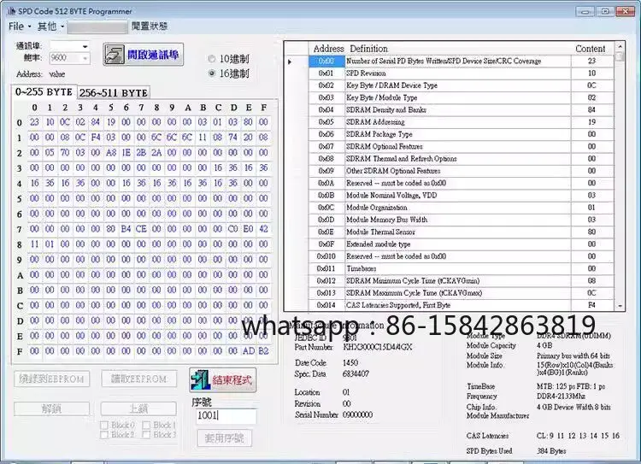Screen dimensions: 641x464
Task: Click the Serial Number value 09000000
Action: click(357, 415)
